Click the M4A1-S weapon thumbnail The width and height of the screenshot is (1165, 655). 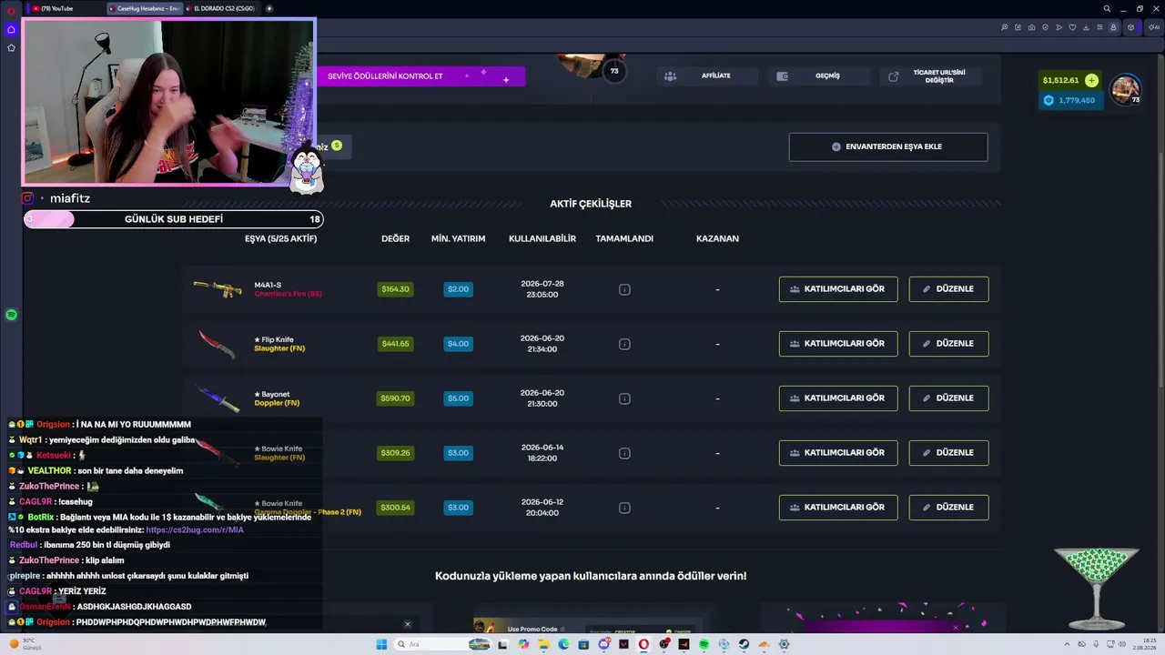point(218,288)
